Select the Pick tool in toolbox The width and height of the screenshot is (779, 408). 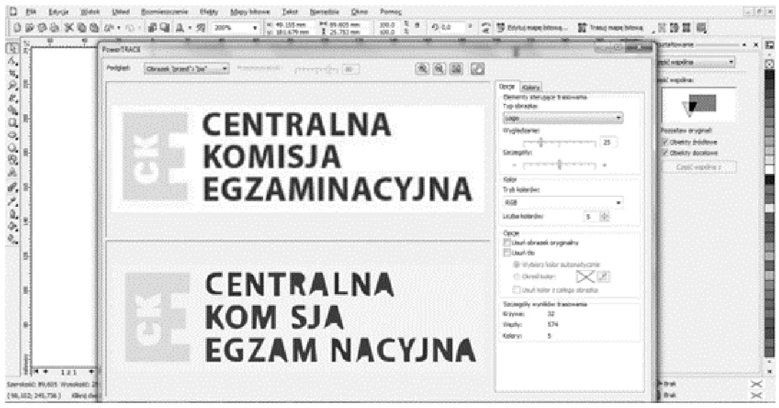click(11, 48)
